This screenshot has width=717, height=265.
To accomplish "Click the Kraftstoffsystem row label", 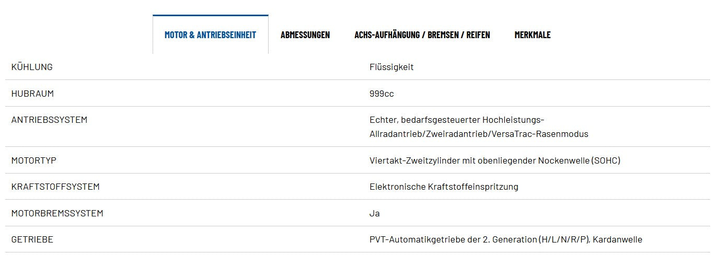I will point(55,187).
